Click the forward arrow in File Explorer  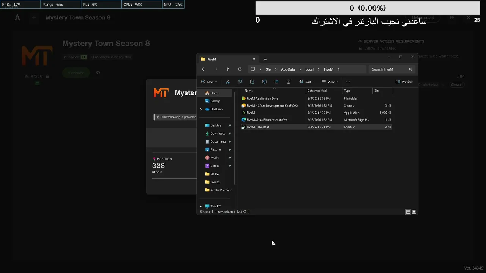[x=216, y=69]
